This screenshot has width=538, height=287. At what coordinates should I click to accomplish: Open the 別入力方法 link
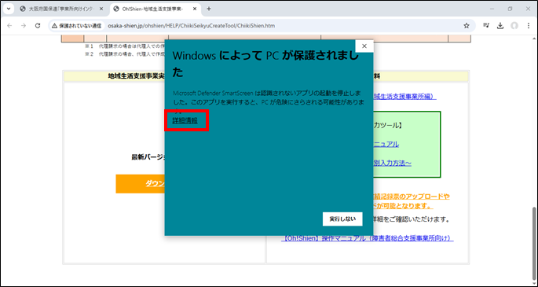click(392, 163)
